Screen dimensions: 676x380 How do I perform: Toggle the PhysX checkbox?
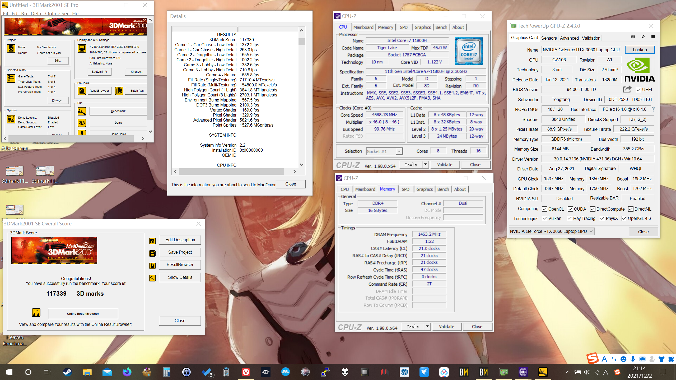click(x=602, y=218)
